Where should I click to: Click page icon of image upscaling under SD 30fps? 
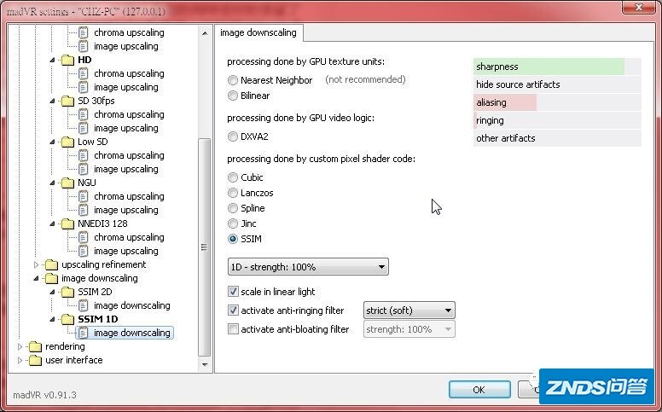[x=84, y=128]
